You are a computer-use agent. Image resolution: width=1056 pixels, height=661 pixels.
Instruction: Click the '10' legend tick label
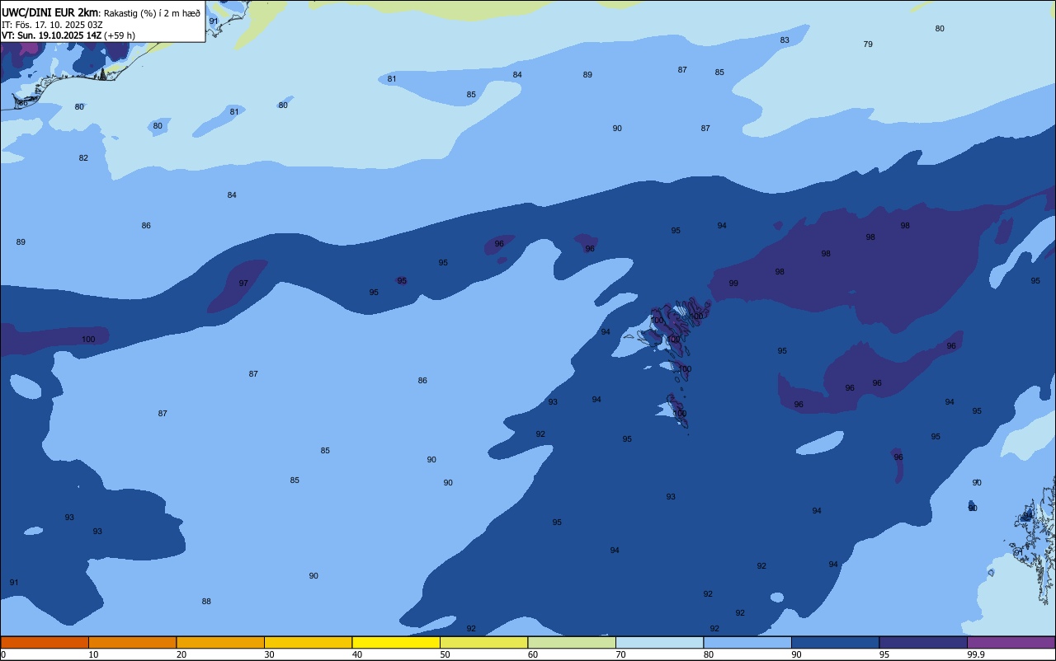tap(93, 654)
